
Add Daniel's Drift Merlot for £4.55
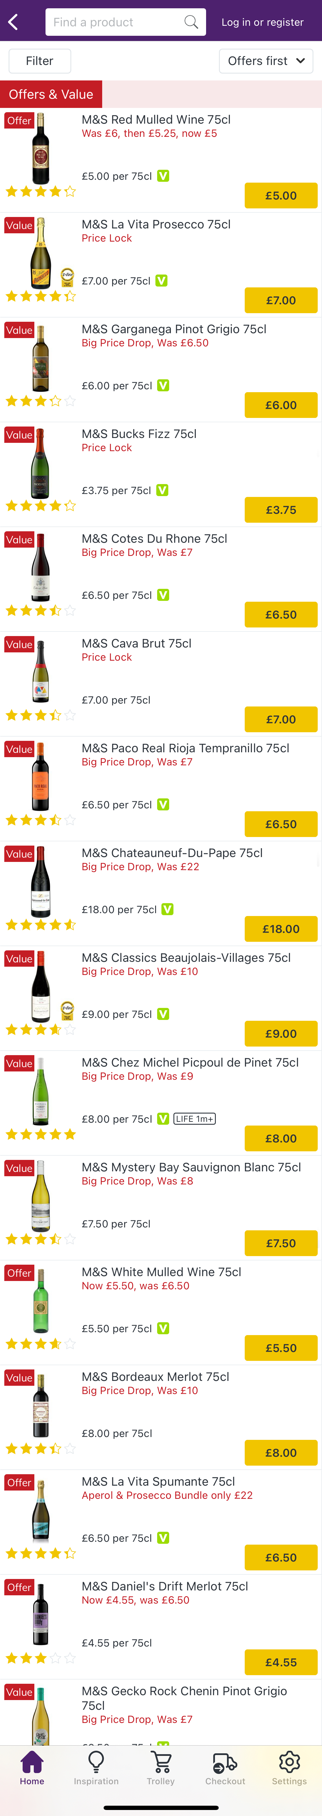(x=280, y=1662)
